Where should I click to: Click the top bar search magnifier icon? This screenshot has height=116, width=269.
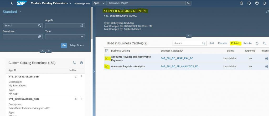click(x=188, y=3)
